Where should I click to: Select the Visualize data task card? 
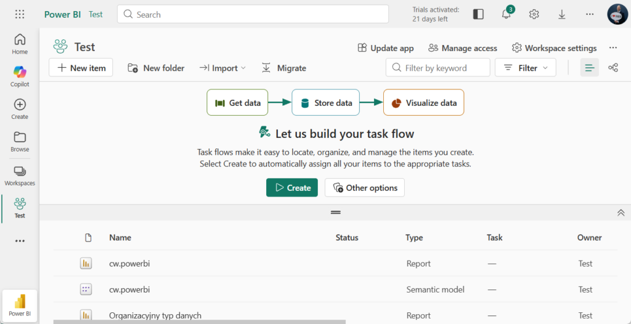[423, 103]
